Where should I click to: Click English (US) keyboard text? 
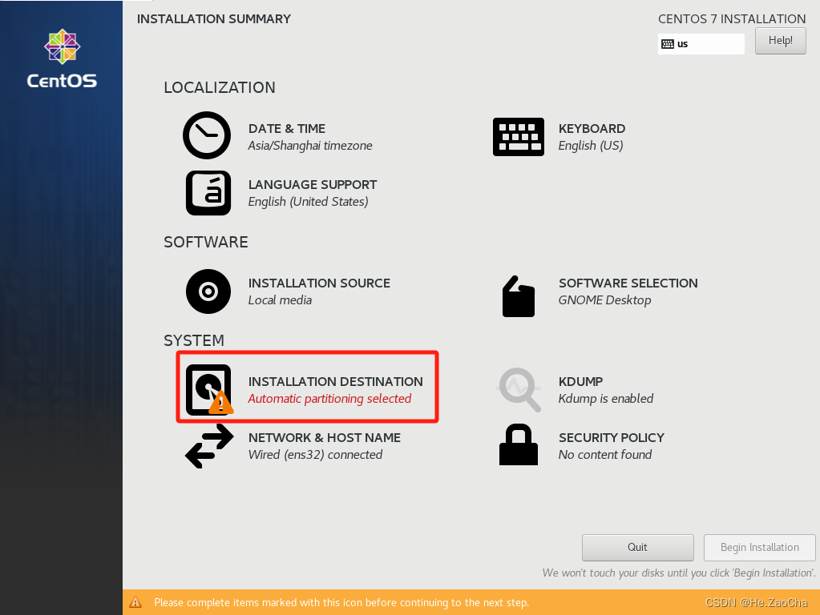(x=591, y=146)
